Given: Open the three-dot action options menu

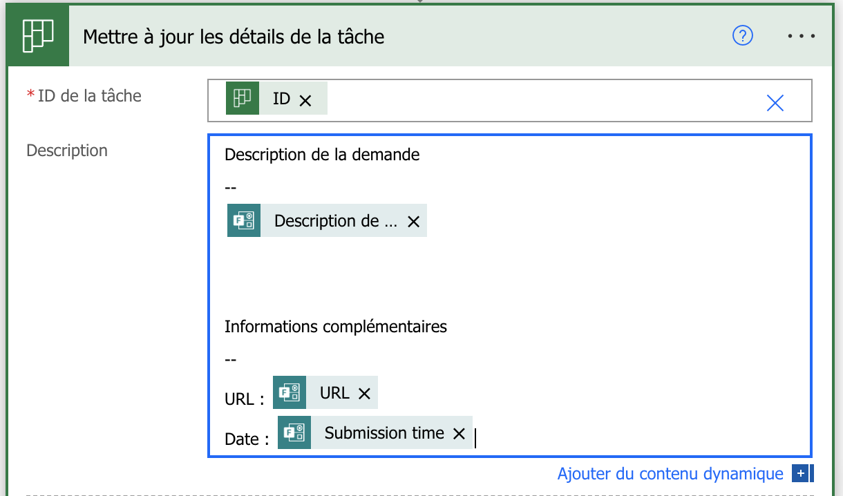Looking at the screenshot, I should click(802, 36).
